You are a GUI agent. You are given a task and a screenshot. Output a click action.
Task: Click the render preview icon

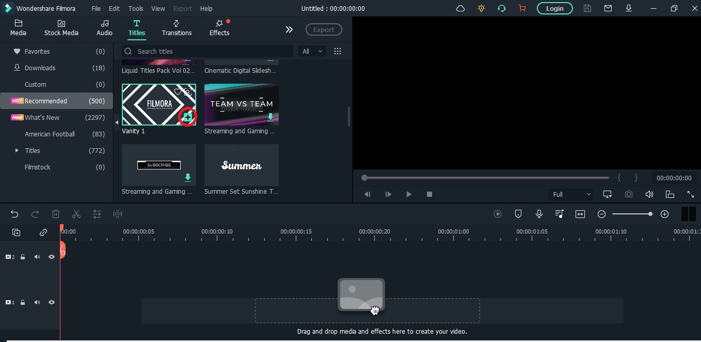tap(498, 214)
